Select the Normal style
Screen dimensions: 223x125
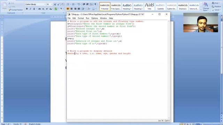[105, 6]
